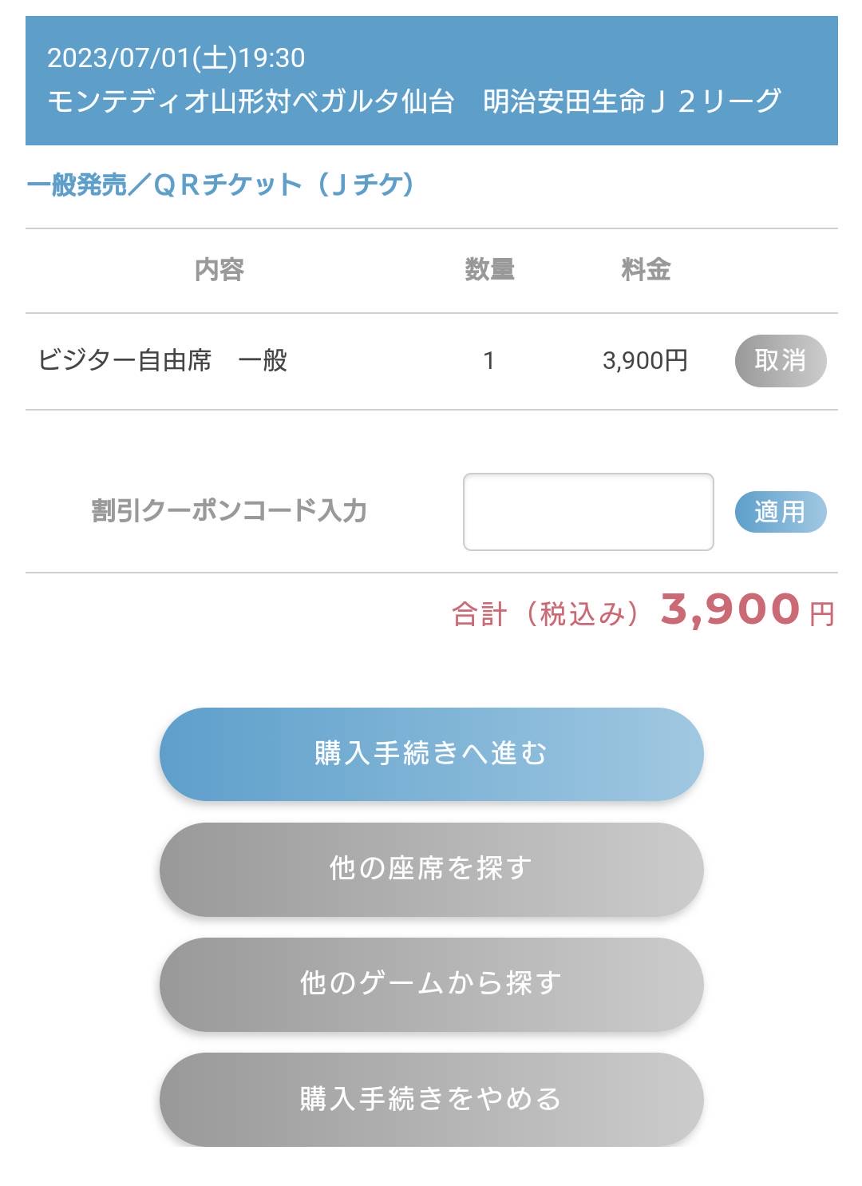Screen dimensions: 862x1186
Task: Select the 一般発売／ＱＲチケット（Ｊチケ） heading
Action: coord(221,185)
